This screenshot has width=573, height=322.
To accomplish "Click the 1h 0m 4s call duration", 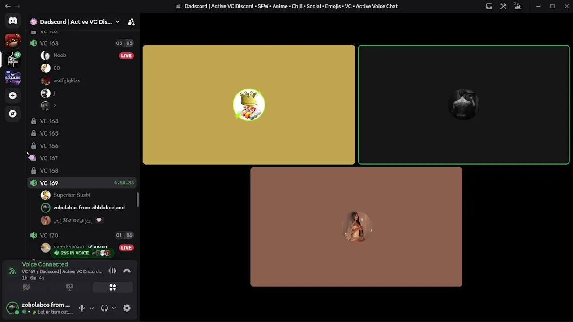I will [x=33, y=278].
